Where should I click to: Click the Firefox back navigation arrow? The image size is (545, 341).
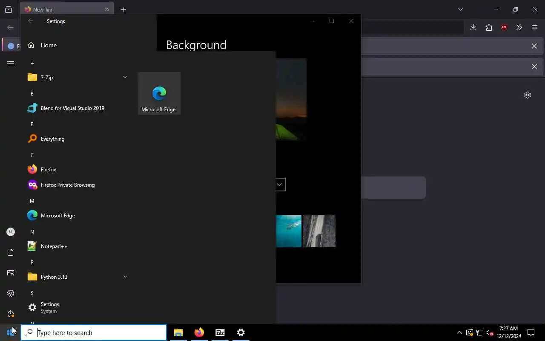pyautogui.click(x=10, y=27)
